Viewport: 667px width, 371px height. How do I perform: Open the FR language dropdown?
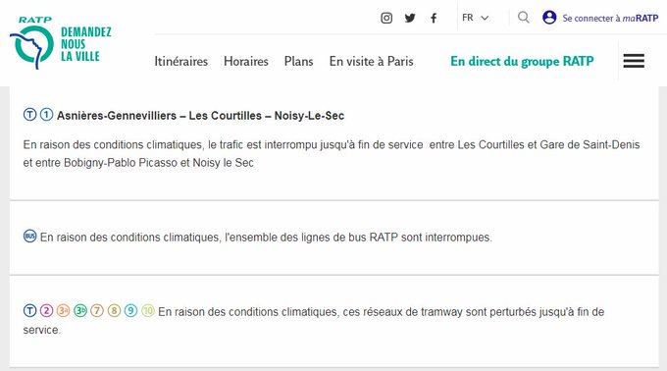[x=475, y=18]
